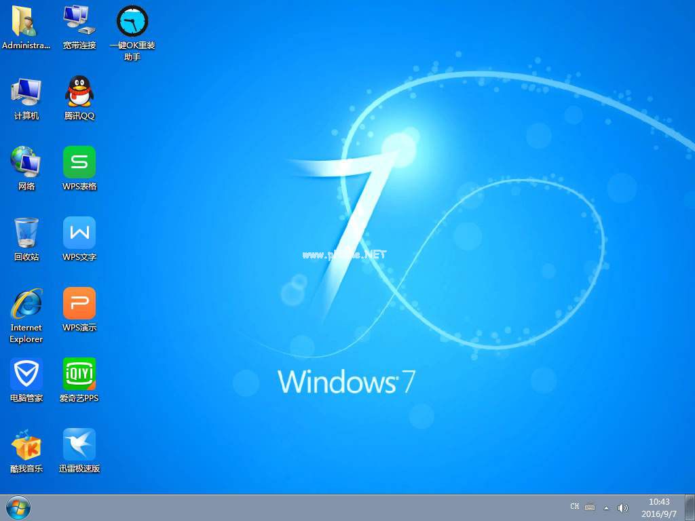Launch the 宽带连接 broadband connection
The width and height of the screenshot is (695, 521).
79,20
